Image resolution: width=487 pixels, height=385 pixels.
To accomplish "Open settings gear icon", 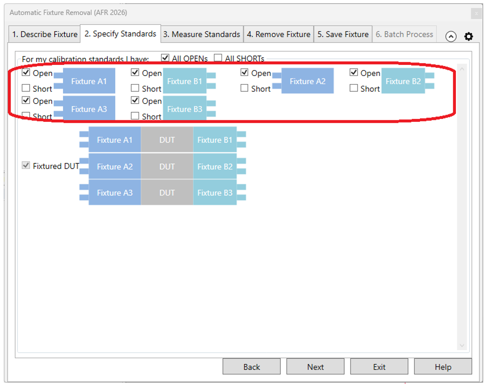I will pos(468,36).
